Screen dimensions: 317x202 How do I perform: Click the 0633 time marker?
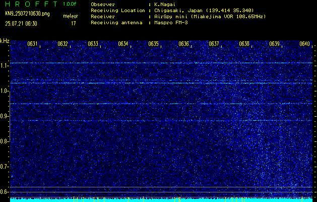[x=93, y=44]
